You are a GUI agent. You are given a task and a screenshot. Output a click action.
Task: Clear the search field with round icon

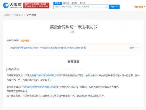107,7
